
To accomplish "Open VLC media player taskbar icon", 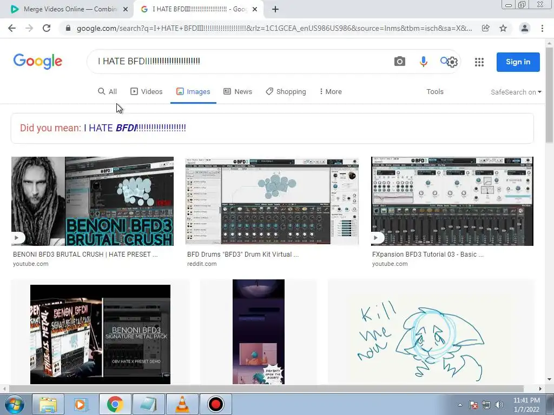I will click(182, 404).
